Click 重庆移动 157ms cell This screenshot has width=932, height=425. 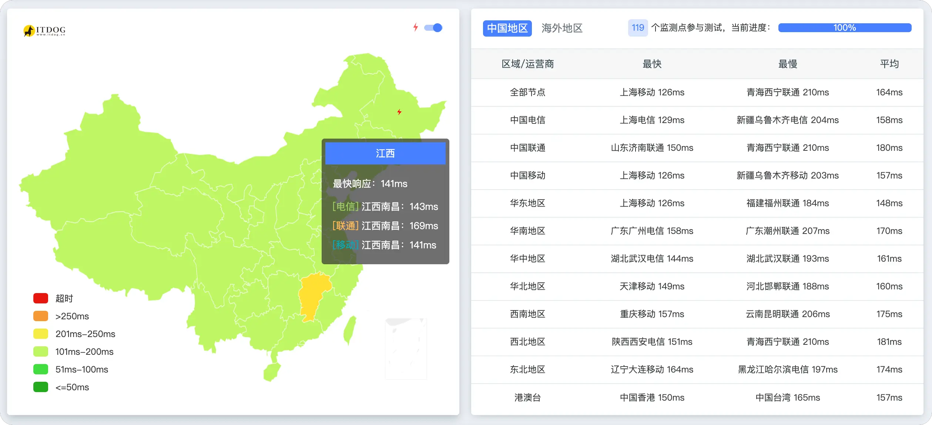pos(652,314)
